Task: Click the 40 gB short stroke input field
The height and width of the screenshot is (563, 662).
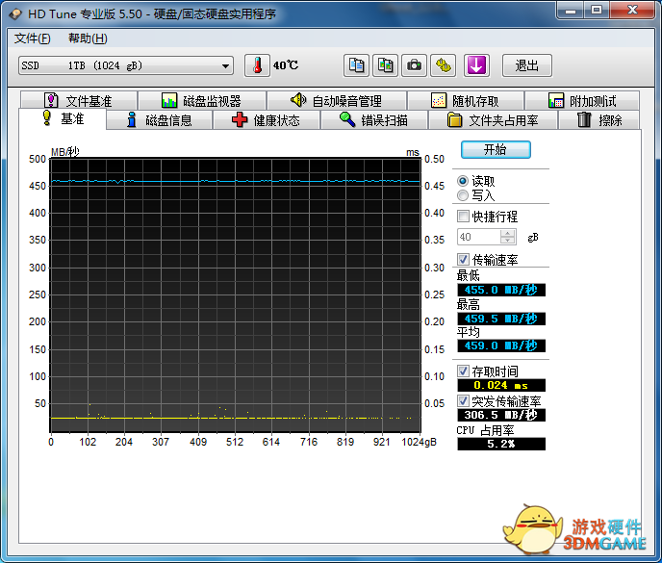Action: click(479, 237)
